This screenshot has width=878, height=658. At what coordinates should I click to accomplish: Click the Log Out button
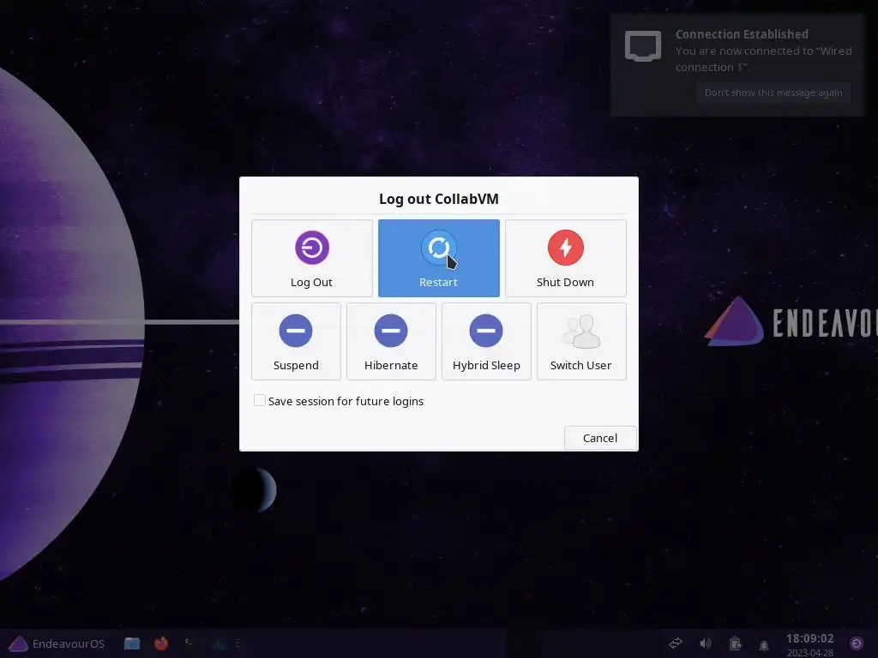coord(312,258)
